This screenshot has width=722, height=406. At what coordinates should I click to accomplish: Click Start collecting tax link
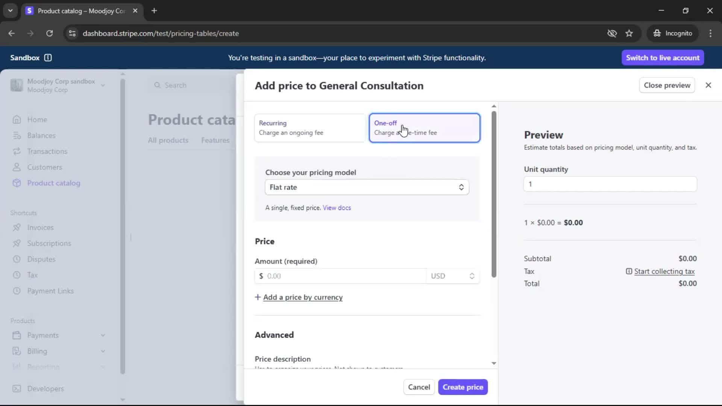coord(664,271)
